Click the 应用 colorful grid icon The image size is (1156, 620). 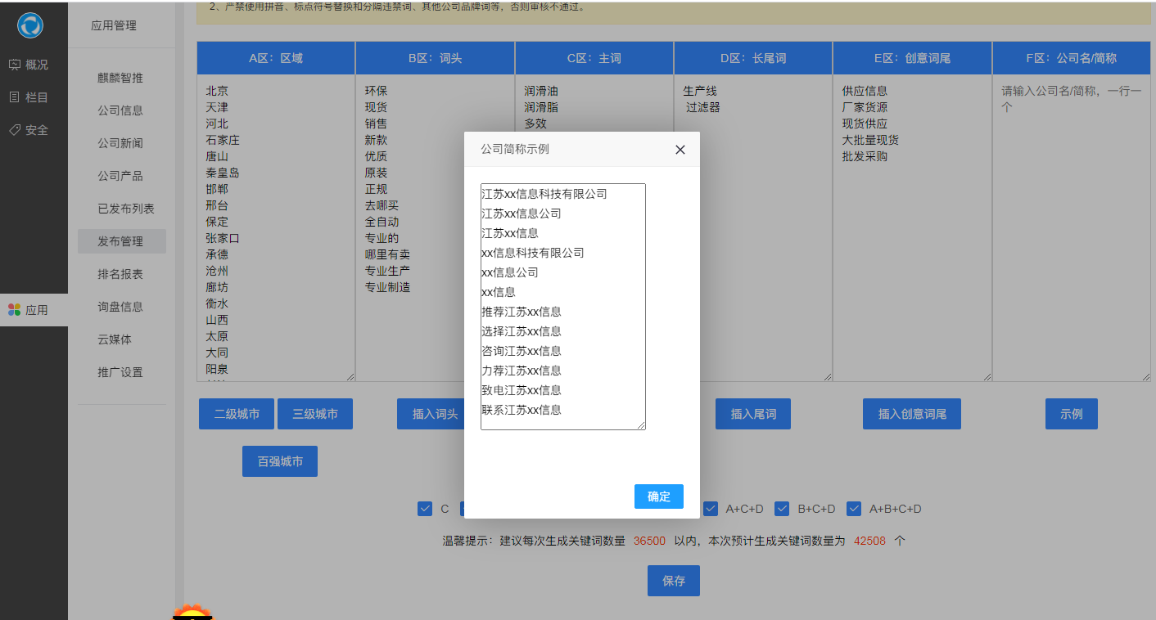click(15, 310)
